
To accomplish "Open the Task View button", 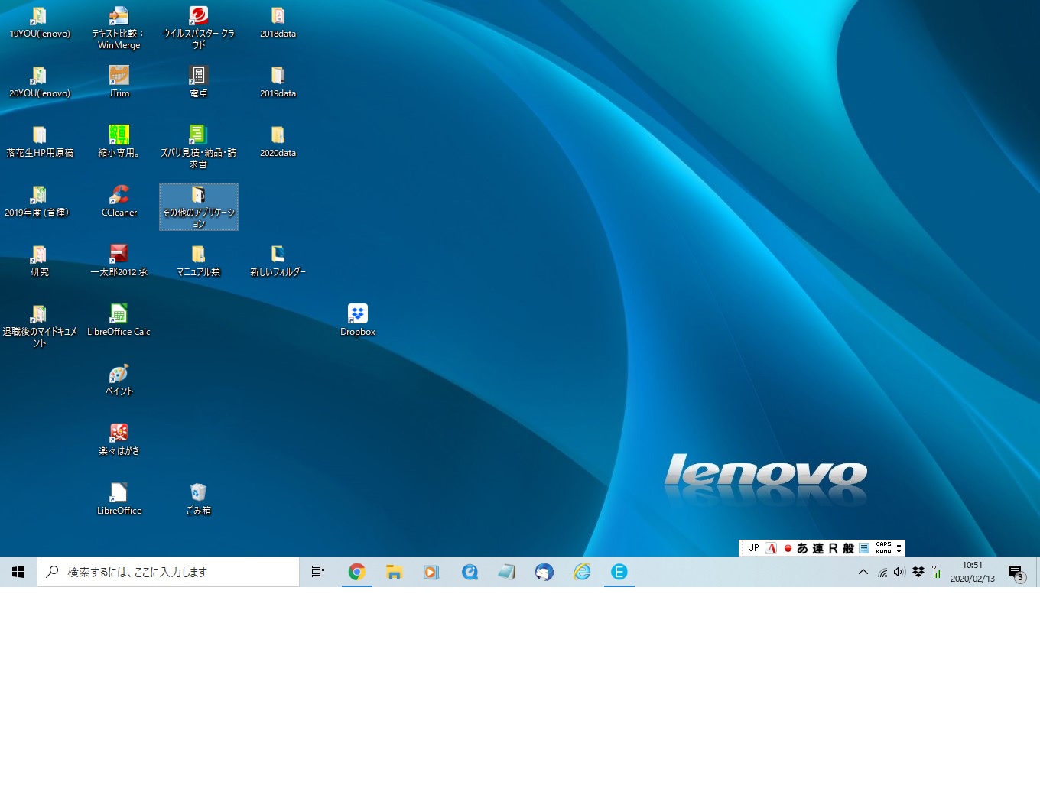I will point(318,572).
